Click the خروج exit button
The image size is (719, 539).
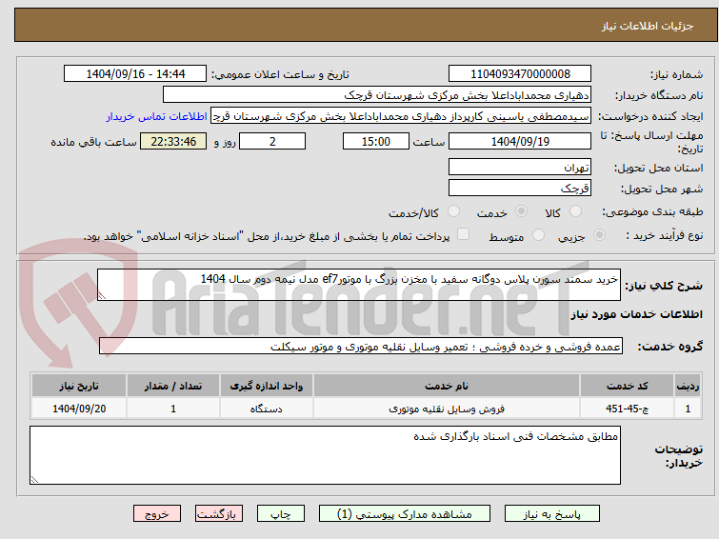[x=157, y=514]
